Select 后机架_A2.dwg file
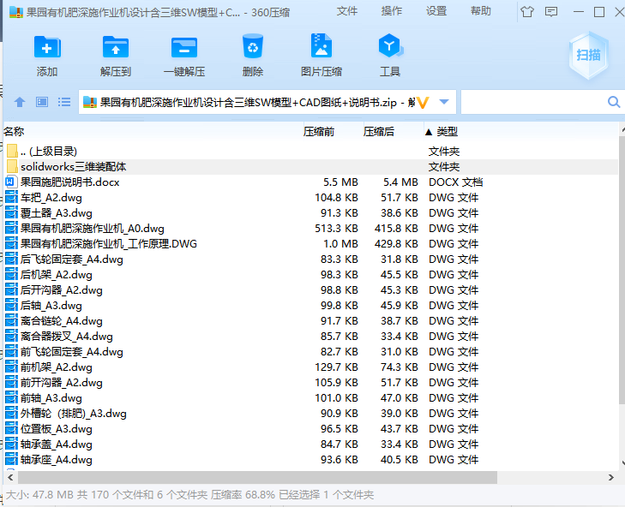Screen dimensions: 625x507 click(x=311, y=274)
